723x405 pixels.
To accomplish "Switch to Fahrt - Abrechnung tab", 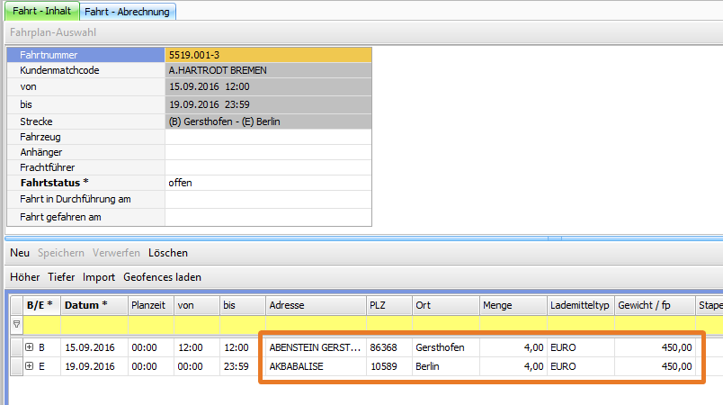I will pyautogui.click(x=129, y=12).
